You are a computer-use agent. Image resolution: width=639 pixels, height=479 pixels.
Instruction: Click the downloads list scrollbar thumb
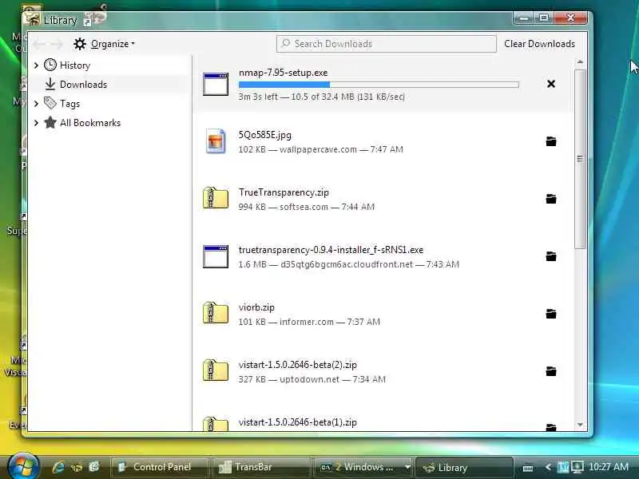tap(580, 159)
